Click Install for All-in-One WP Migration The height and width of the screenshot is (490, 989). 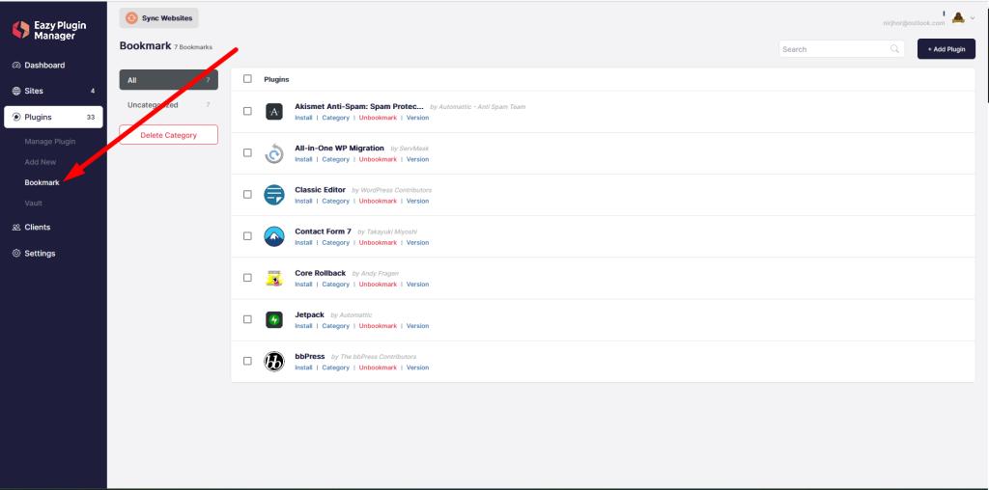coord(303,159)
